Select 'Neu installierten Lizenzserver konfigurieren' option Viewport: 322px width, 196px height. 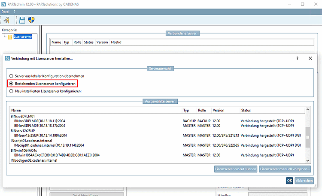click(46, 91)
